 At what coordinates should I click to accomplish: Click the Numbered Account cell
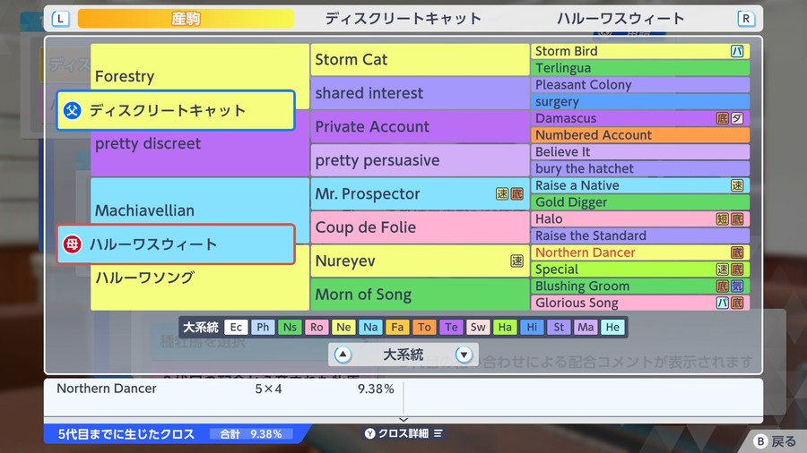tap(640, 135)
